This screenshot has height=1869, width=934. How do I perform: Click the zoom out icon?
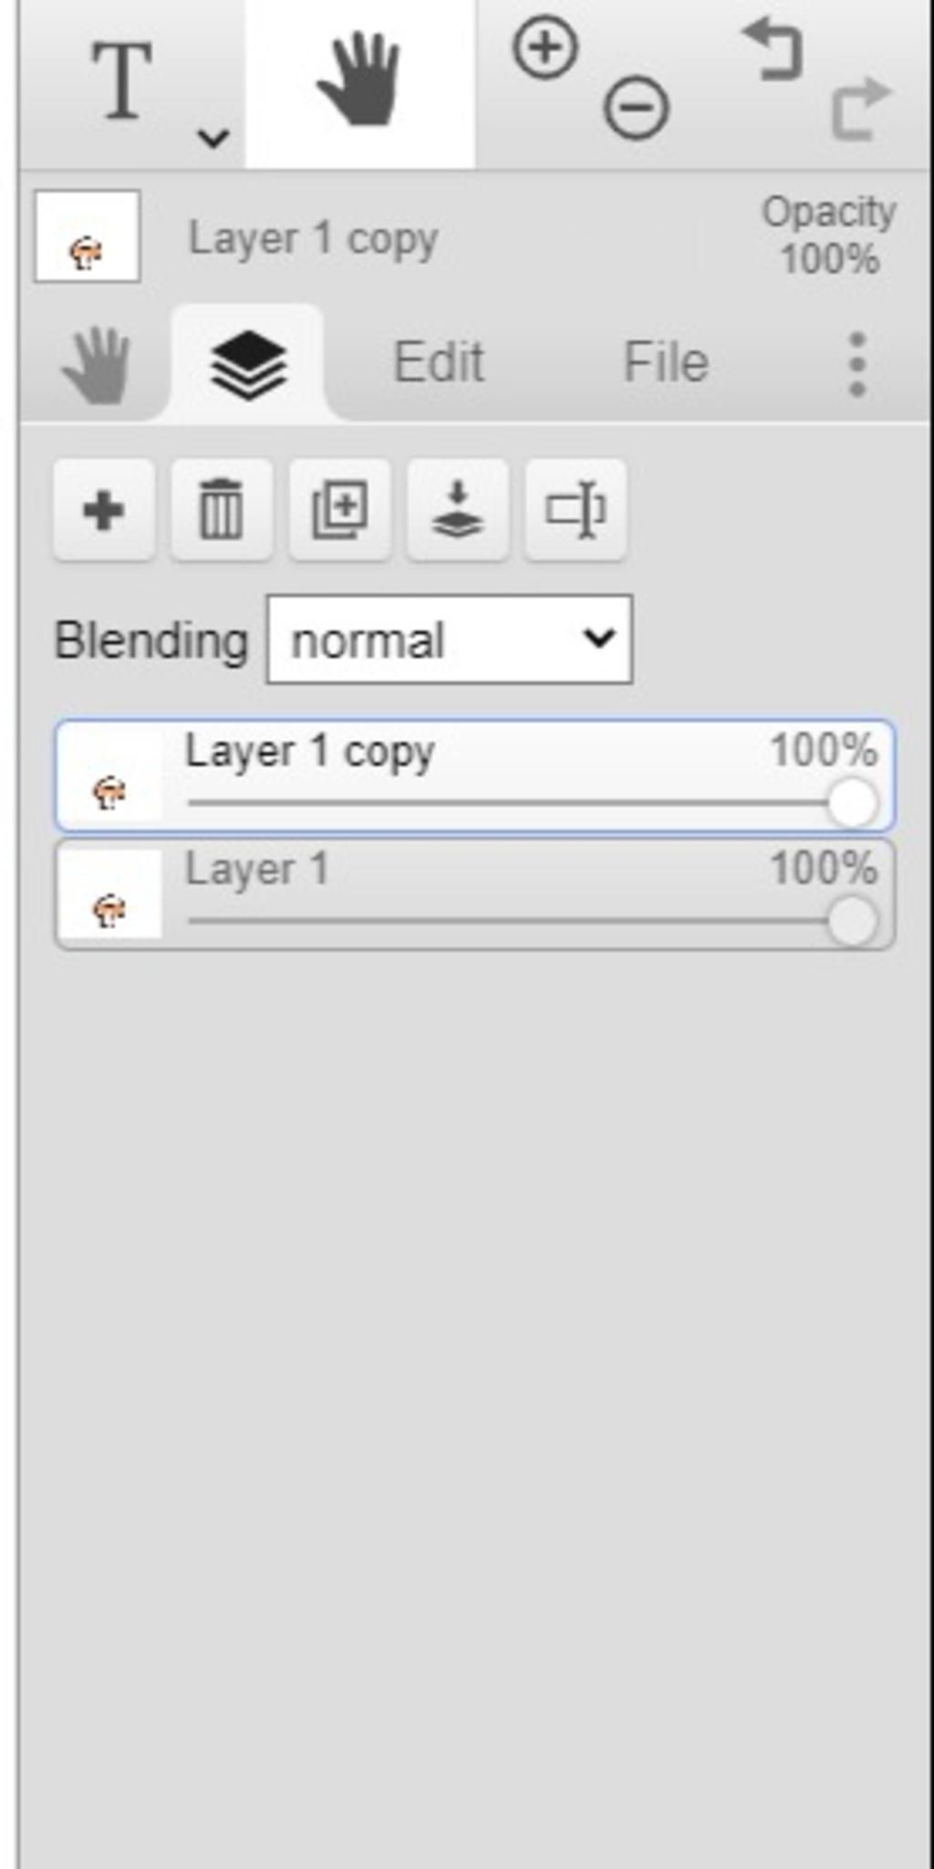pyautogui.click(x=636, y=108)
